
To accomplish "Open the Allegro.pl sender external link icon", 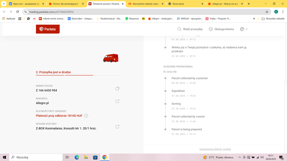I will pos(117,101).
